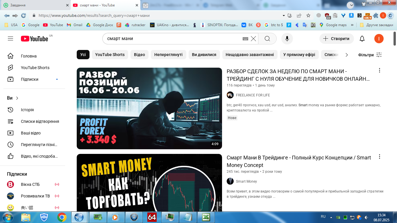The image size is (397, 223).
Task: Click the share page icon in address bar
Action: pos(299,15)
